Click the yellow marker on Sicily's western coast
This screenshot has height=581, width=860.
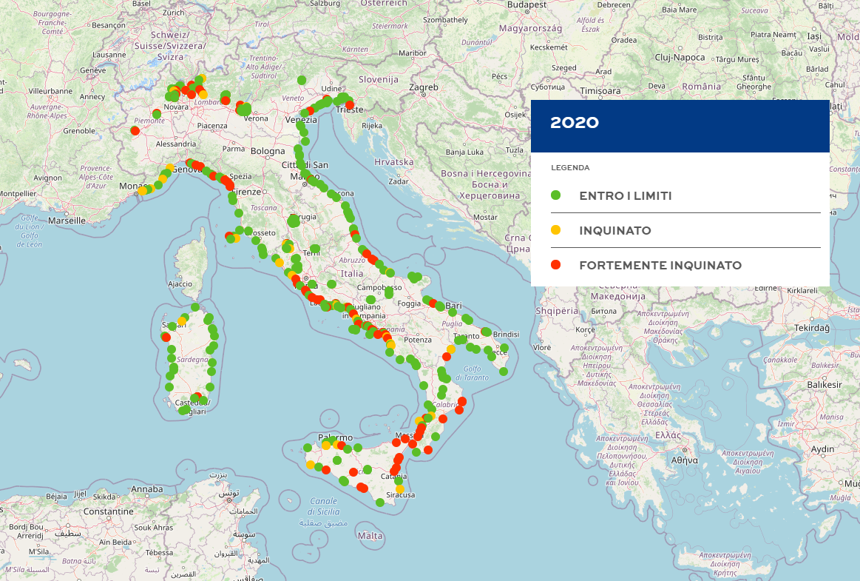click(311, 465)
